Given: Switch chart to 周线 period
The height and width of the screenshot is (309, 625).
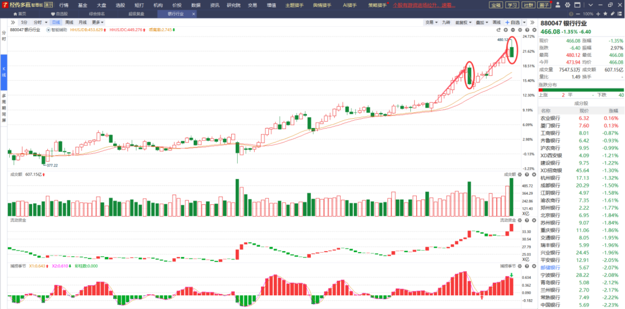Looking at the screenshot, I should pos(69,22).
